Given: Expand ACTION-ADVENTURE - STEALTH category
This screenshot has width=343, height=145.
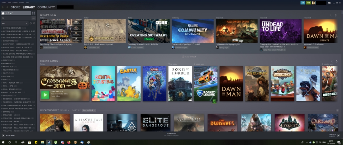Looking at the screenshot, I should 18,34.
